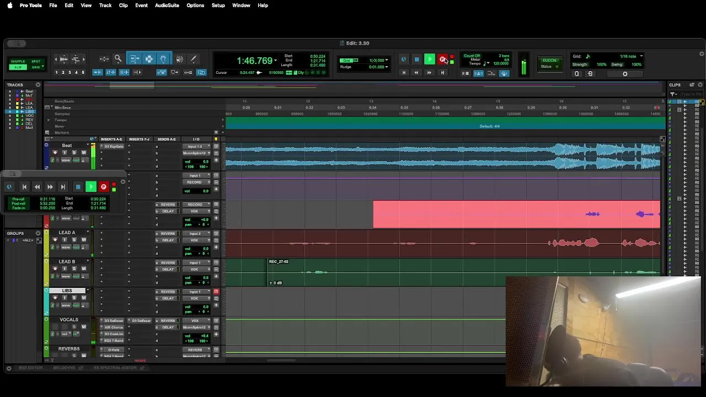Open the main counter format dropdown
The height and width of the screenshot is (397, 706).
275,61
